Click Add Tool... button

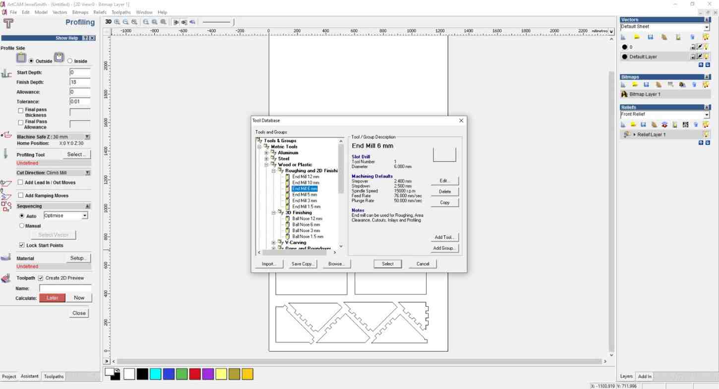pos(445,237)
